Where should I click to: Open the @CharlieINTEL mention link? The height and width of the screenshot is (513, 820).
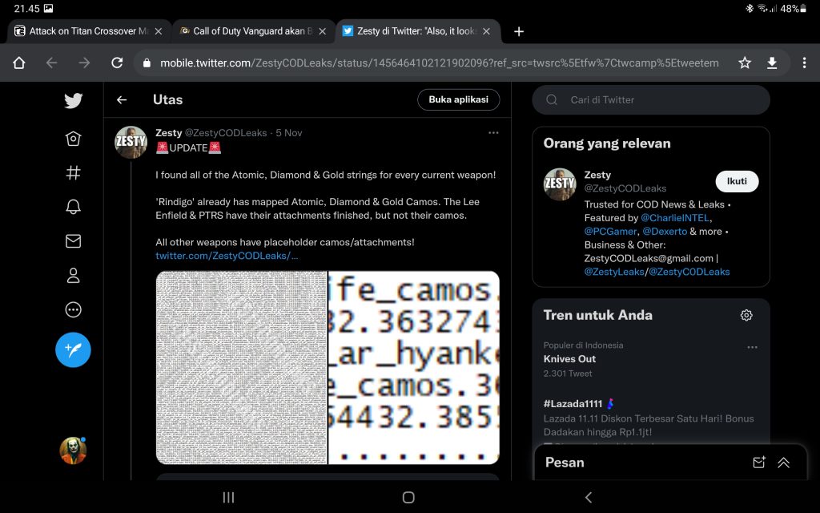[x=675, y=218]
